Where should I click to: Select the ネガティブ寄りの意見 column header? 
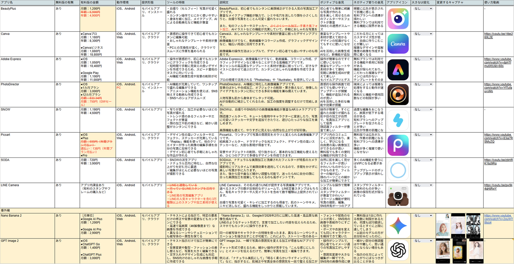[x=369, y=3]
